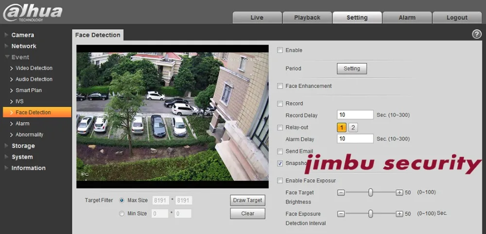
Task: Increase Face Target Brightness with plus icon
Action: [400, 193]
